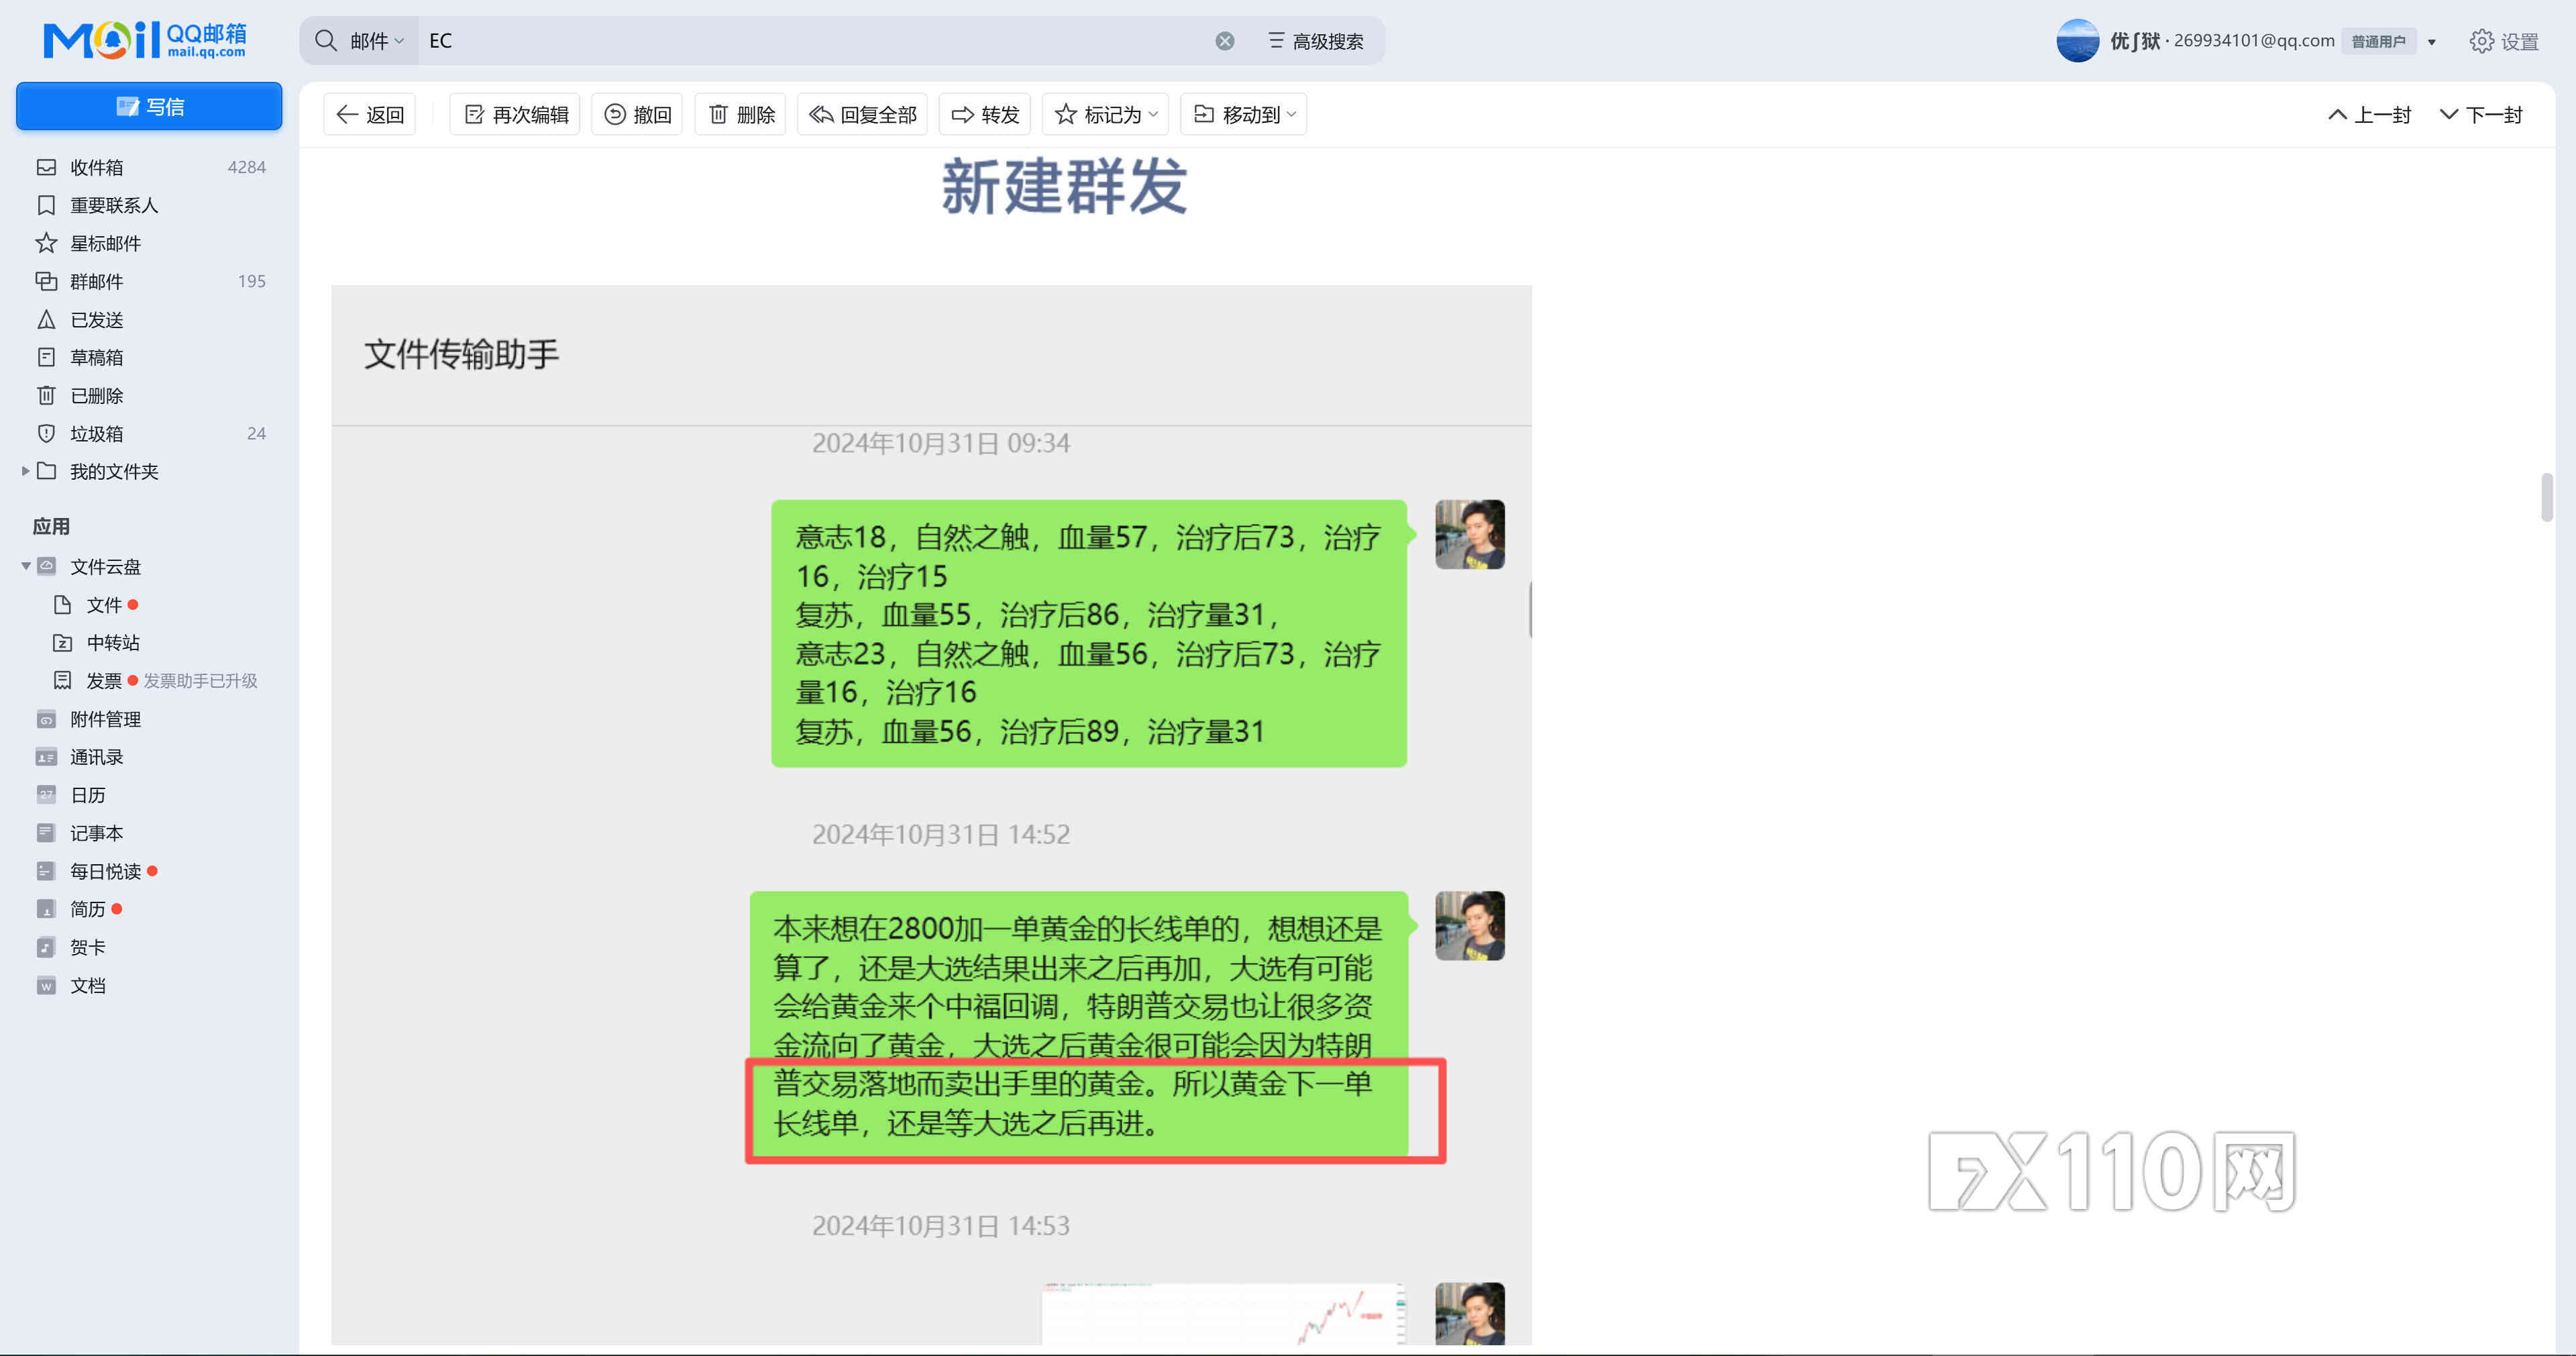Click avatar beside the 14:52 message
Viewport: 2576px width, 1356px height.
point(1469,926)
